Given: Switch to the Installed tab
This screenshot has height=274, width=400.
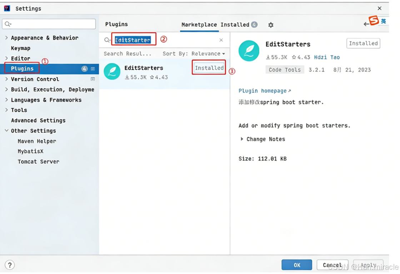Looking at the screenshot, I should point(235,25).
